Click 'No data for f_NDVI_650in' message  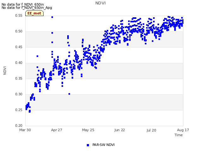[23, 4]
